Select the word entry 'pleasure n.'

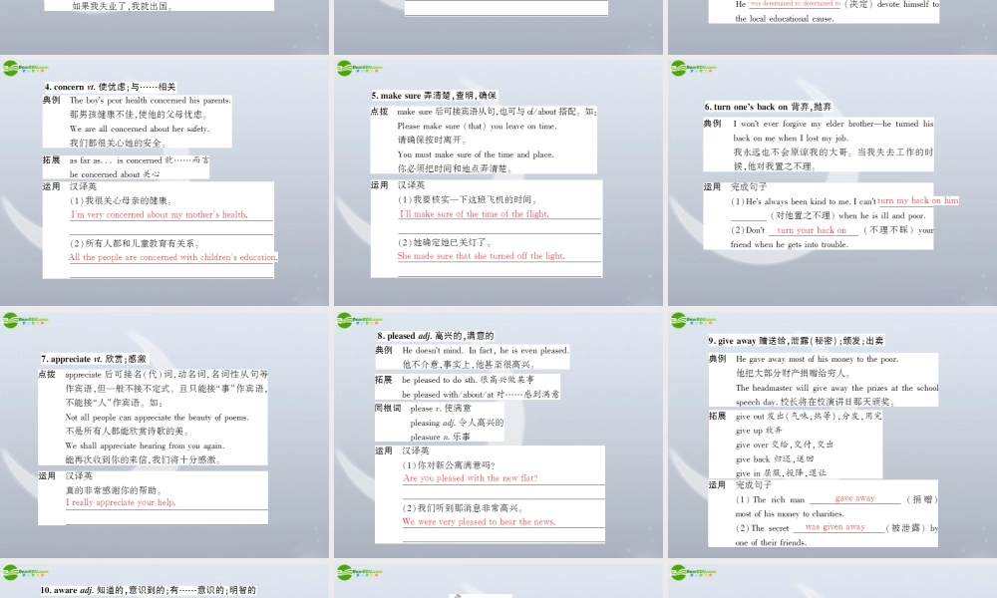coord(430,438)
